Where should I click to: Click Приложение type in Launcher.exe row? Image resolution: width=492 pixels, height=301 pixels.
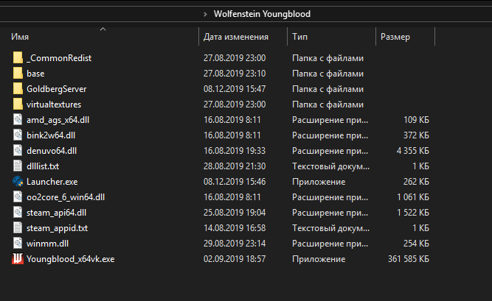(x=319, y=182)
